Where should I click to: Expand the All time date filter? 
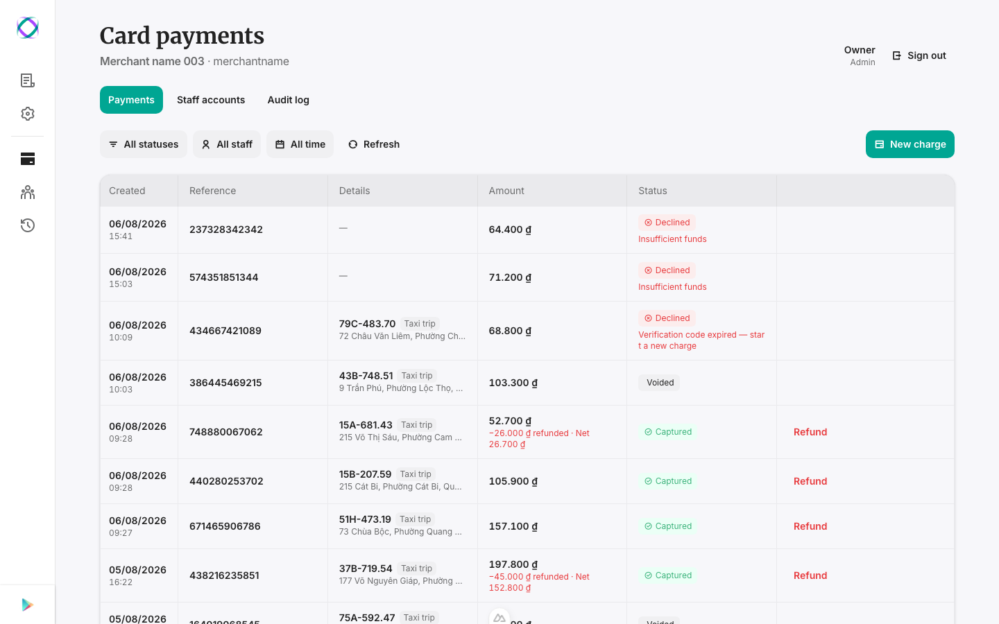pos(300,144)
